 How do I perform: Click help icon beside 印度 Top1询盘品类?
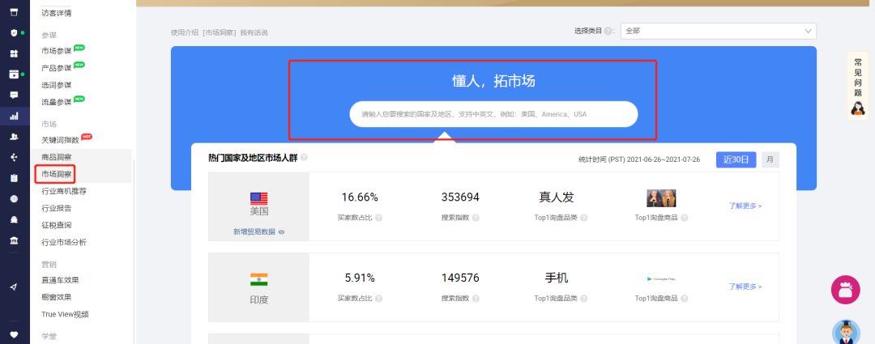[583, 299]
